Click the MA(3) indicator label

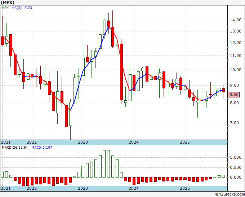pyautogui.click(x=17, y=8)
